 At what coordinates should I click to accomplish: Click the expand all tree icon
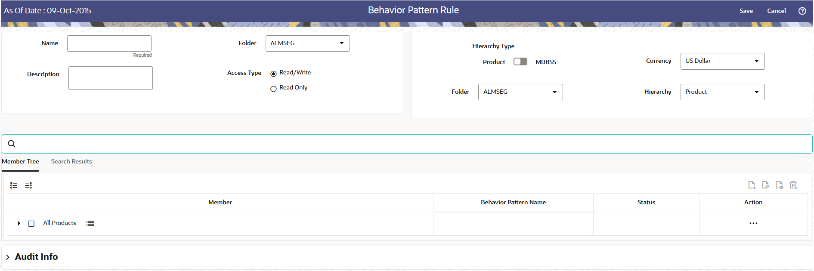coord(14,185)
